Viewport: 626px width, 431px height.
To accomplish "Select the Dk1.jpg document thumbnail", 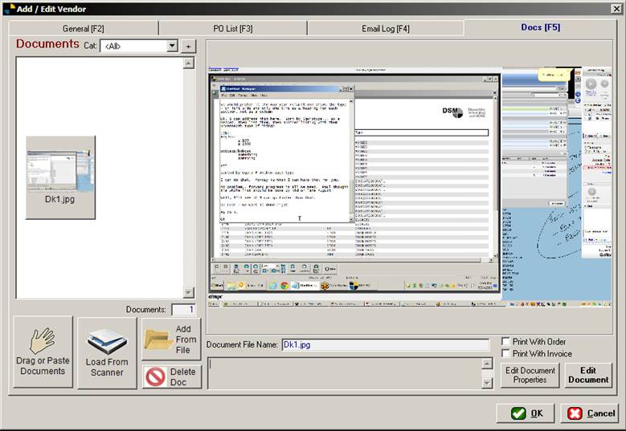I will click(x=60, y=177).
